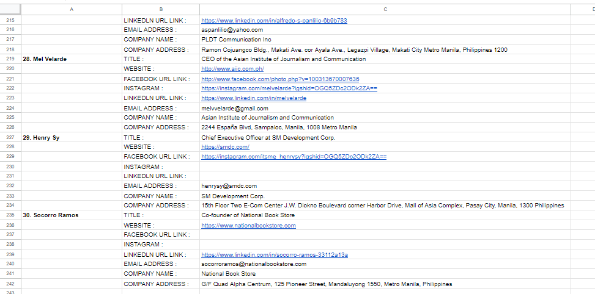Select 'PLDT Communication Inc' cell
Viewport: 595px width, 294px height.
(385, 40)
